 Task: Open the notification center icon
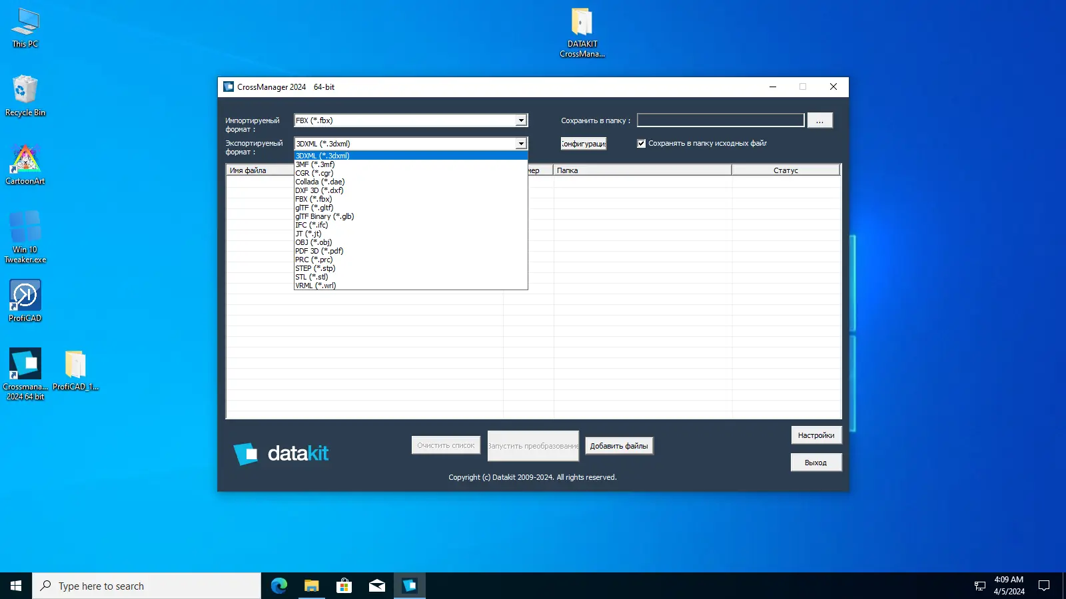click(1044, 586)
